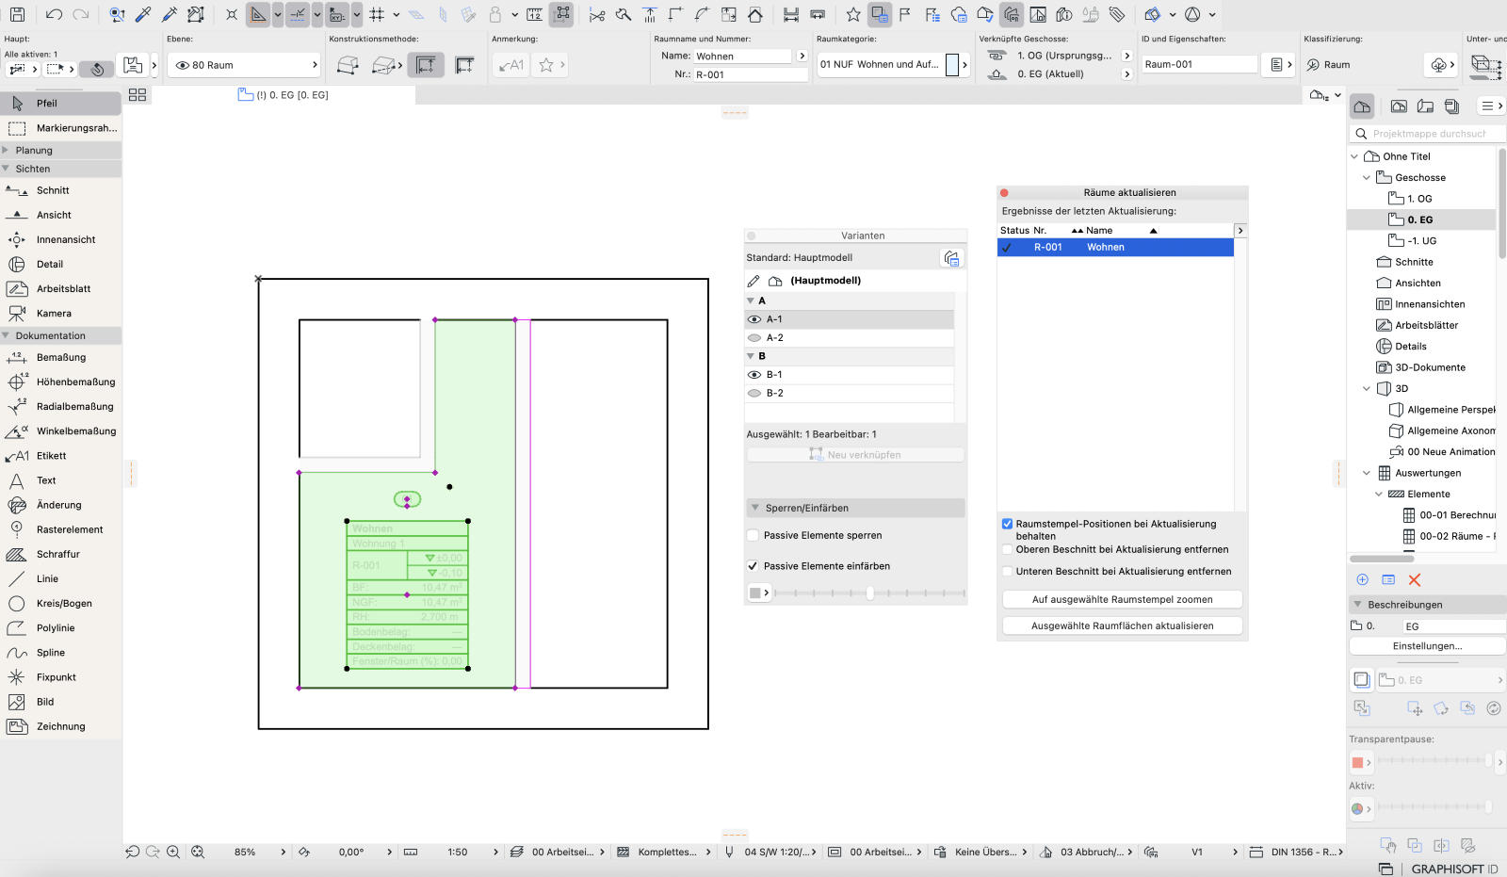This screenshot has height=877, width=1507.
Task: Select the Kreis/Bogen tool
Action: pos(60,603)
